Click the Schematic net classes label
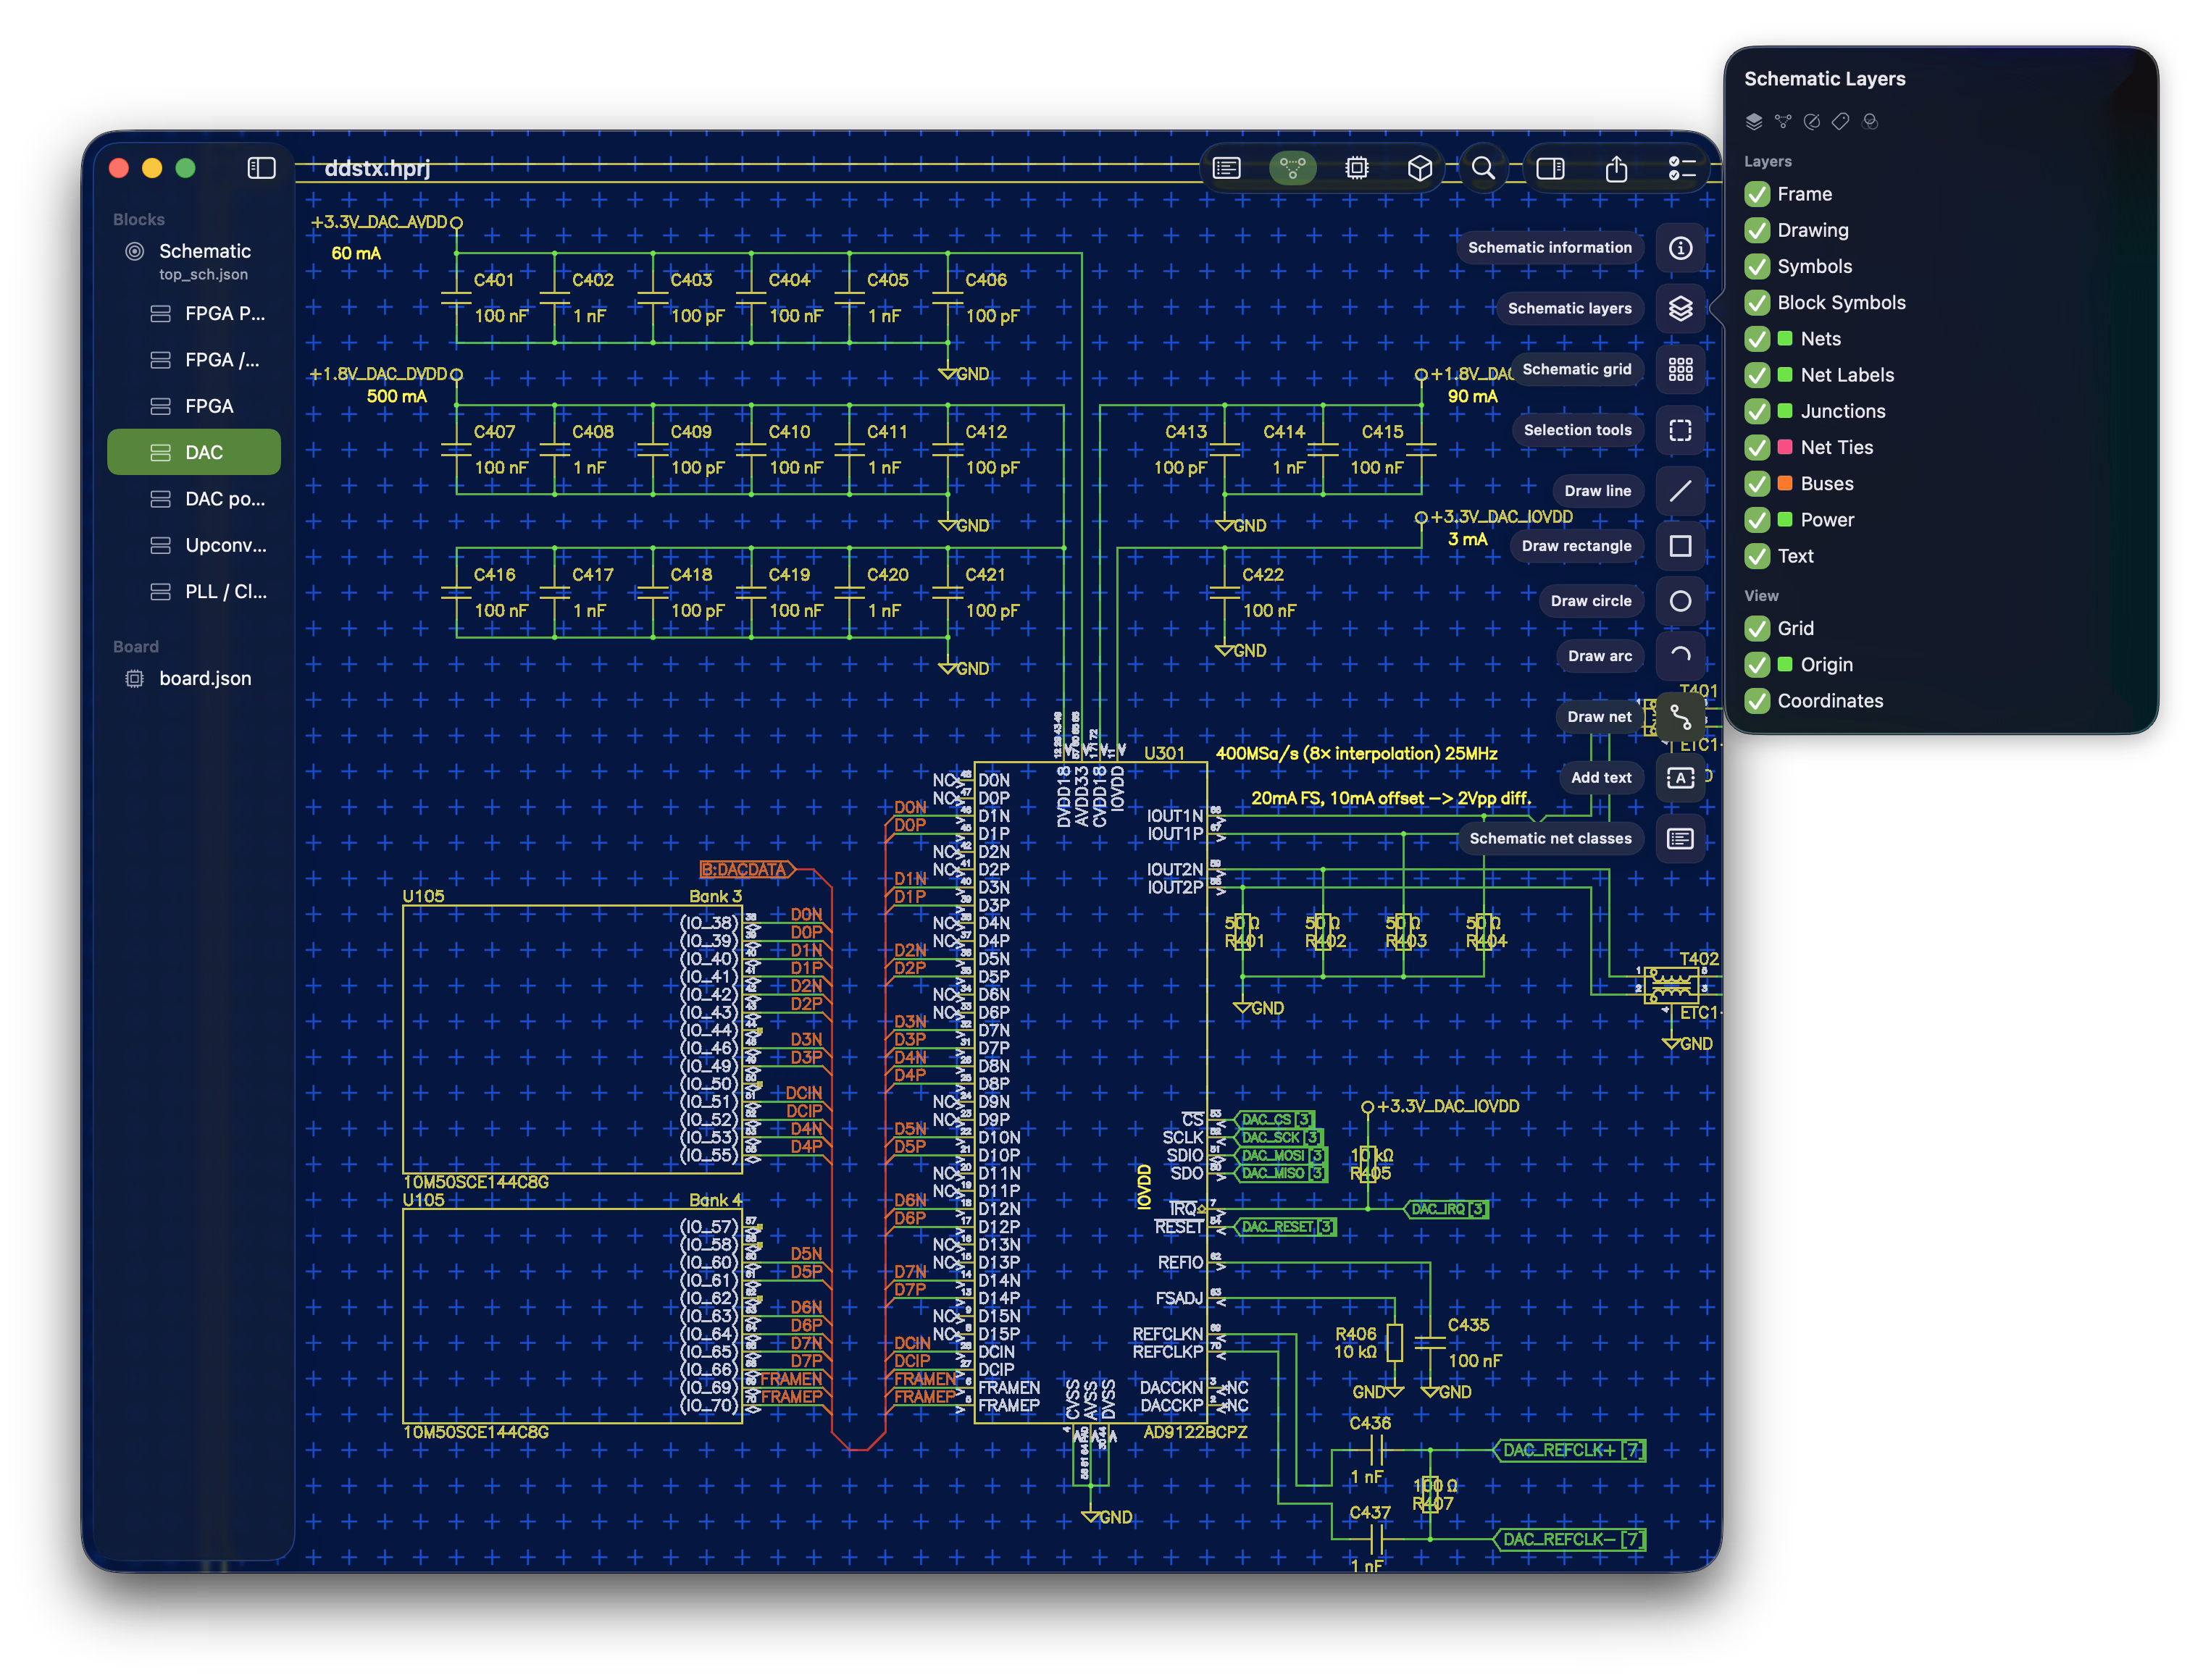Screen dimensions: 2211x1680 [x=1550, y=839]
